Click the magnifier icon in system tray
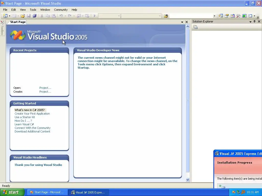This screenshot has width=262, height=196. (x=243, y=192)
